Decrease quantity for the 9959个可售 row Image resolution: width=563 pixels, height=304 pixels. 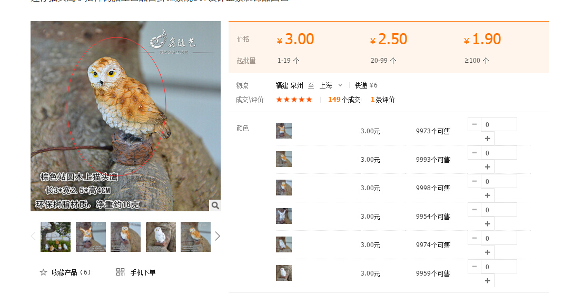click(475, 266)
